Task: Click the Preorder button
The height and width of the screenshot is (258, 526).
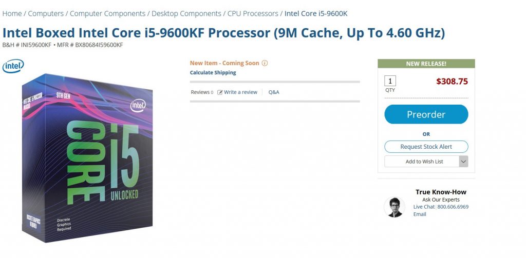Action: point(426,114)
